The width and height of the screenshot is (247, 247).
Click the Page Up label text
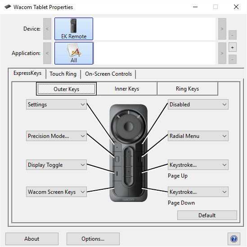tap(178, 176)
